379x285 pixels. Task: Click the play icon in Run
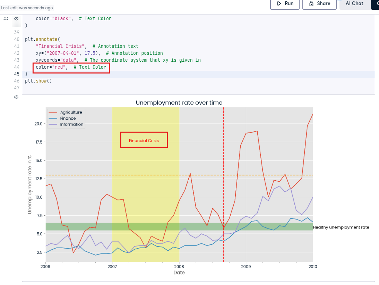pyautogui.click(x=279, y=3)
